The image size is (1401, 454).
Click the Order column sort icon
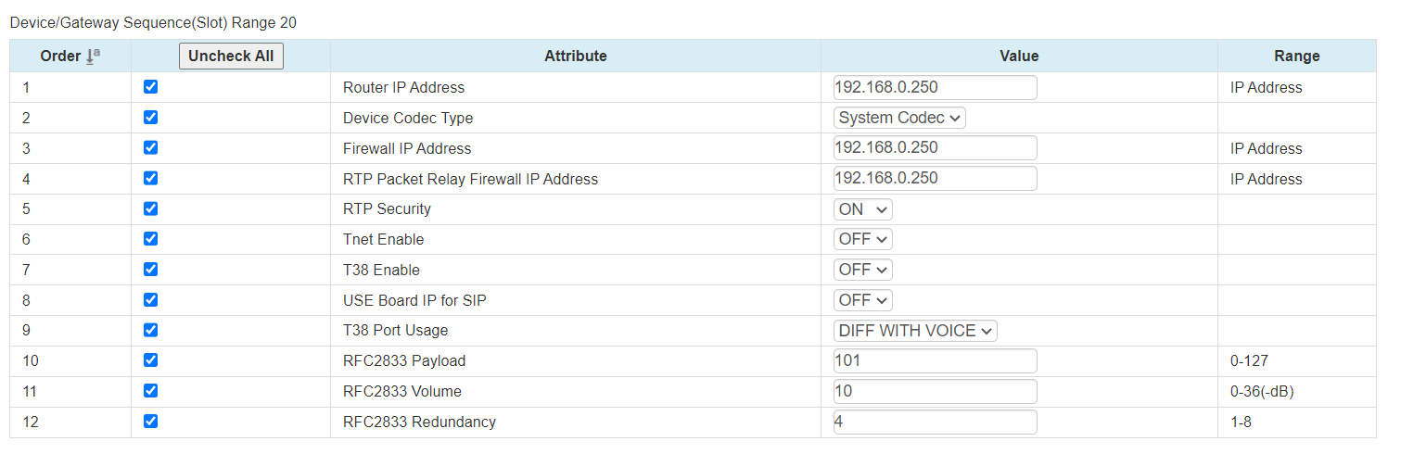93,57
